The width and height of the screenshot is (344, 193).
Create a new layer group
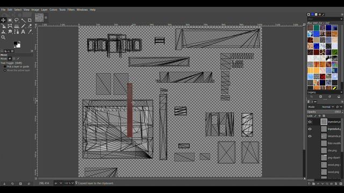tap(313, 183)
